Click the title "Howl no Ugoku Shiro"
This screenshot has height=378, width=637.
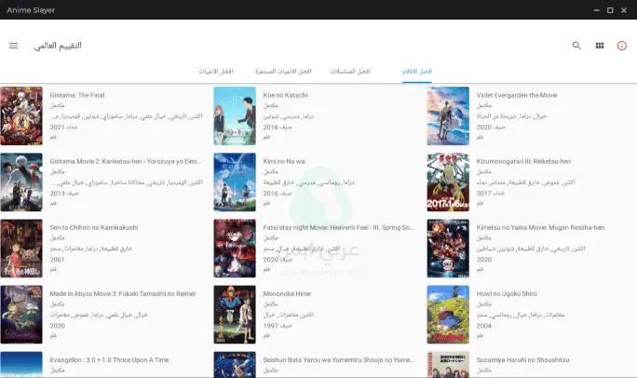pos(507,293)
